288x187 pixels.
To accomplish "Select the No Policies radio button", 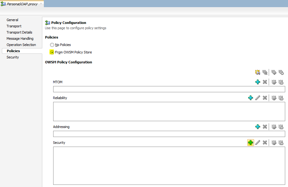I will pyautogui.click(x=52, y=45).
